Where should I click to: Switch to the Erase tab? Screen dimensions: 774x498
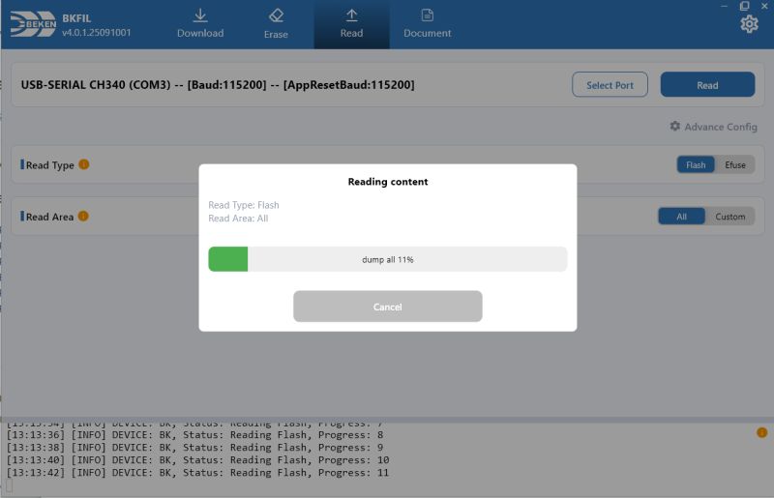(x=276, y=24)
